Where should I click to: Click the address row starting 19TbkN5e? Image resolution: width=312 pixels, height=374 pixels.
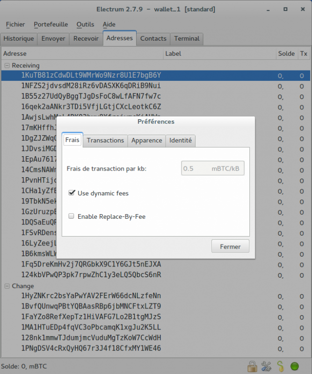click(x=39, y=201)
